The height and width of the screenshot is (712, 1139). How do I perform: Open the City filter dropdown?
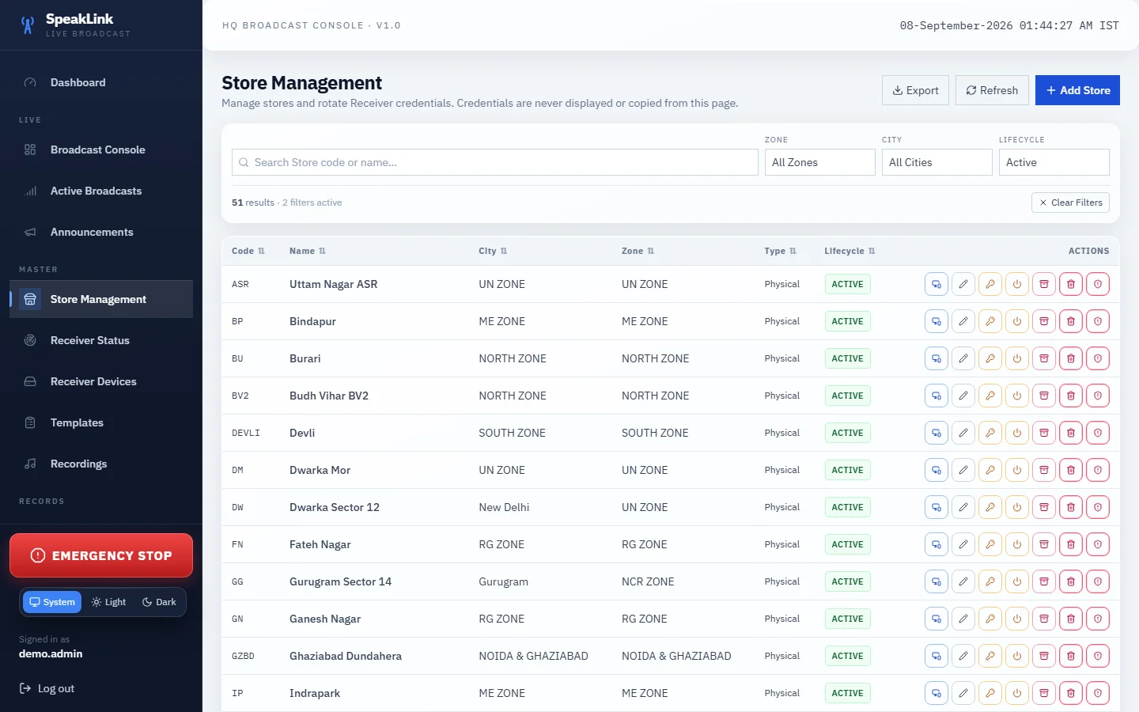pyautogui.click(x=937, y=162)
